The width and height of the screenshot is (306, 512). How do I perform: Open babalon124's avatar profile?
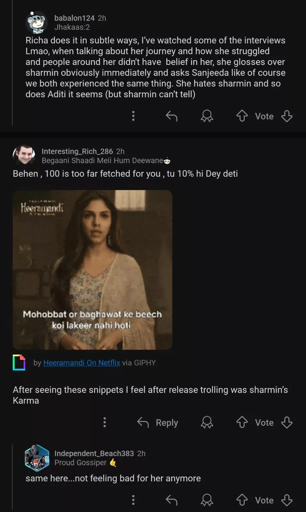[36, 23]
